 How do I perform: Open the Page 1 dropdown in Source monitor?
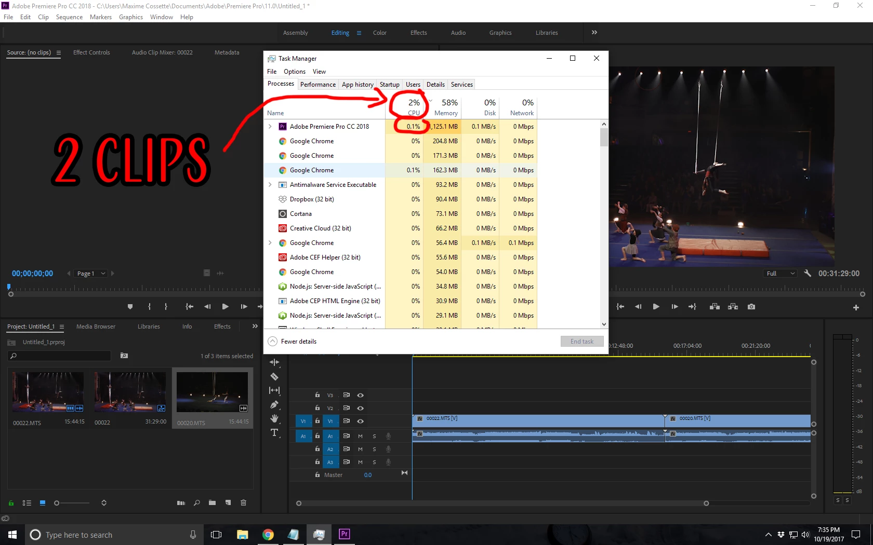91,274
